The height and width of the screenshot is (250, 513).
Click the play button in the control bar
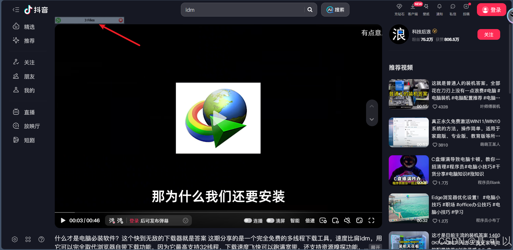point(63,220)
